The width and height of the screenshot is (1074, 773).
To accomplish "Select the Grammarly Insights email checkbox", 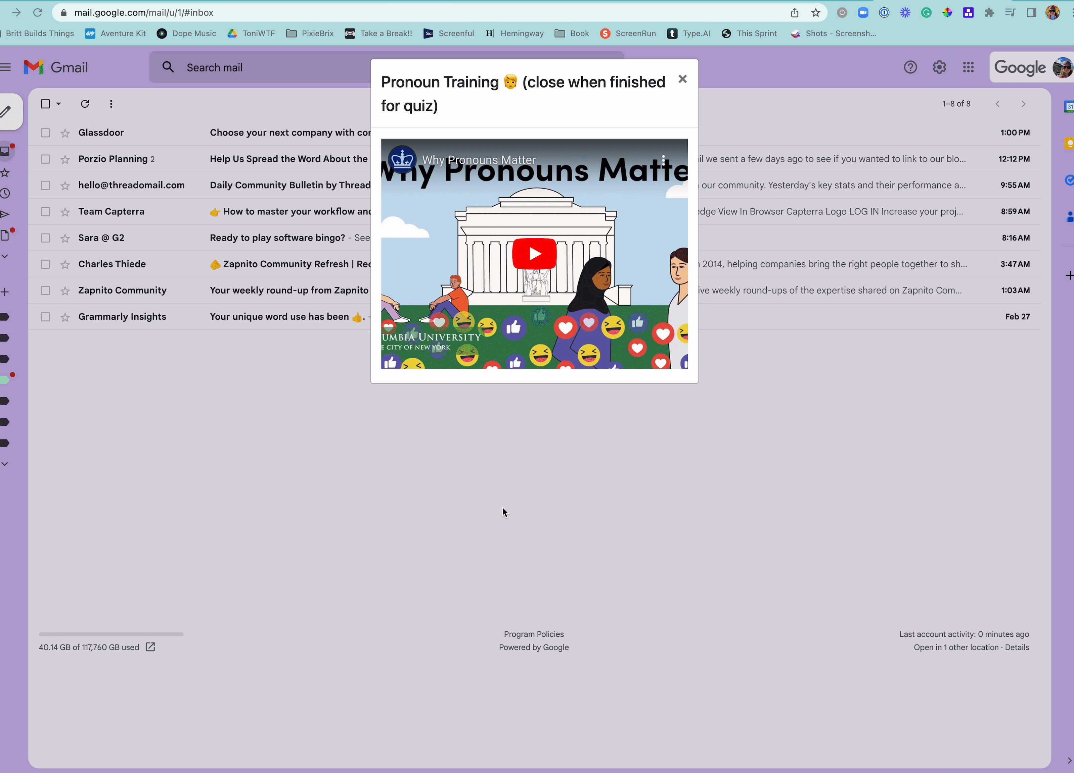I will pos(45,317).
